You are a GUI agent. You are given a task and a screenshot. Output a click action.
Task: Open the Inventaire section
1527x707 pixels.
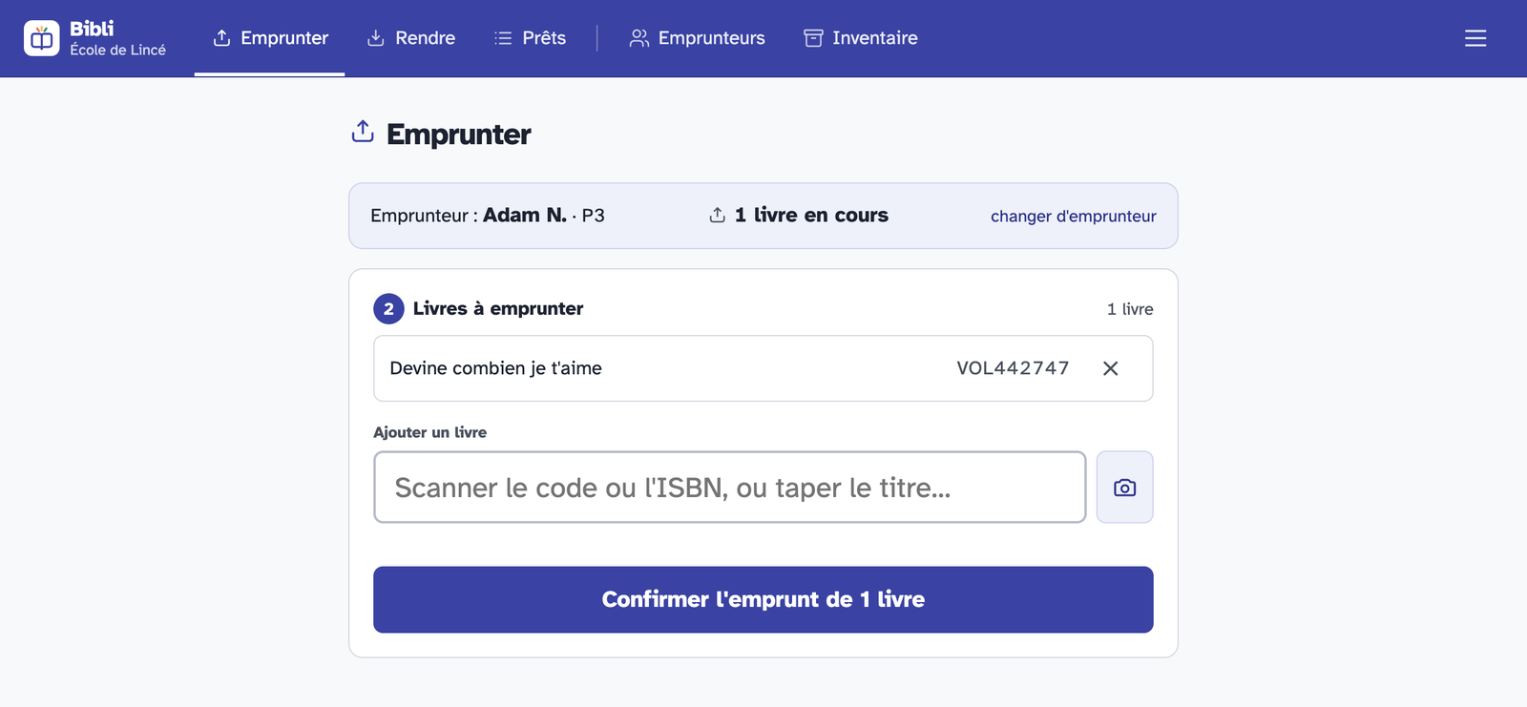coord(861,38)
